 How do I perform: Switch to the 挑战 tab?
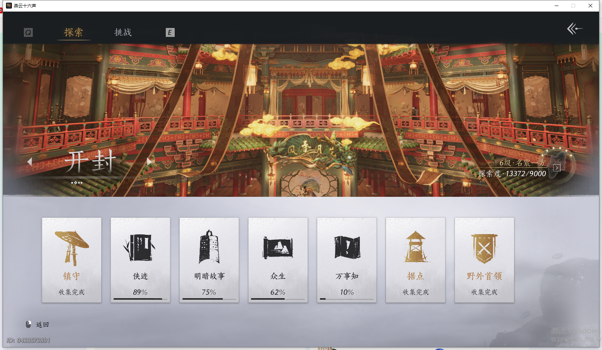tap(123, 33)
